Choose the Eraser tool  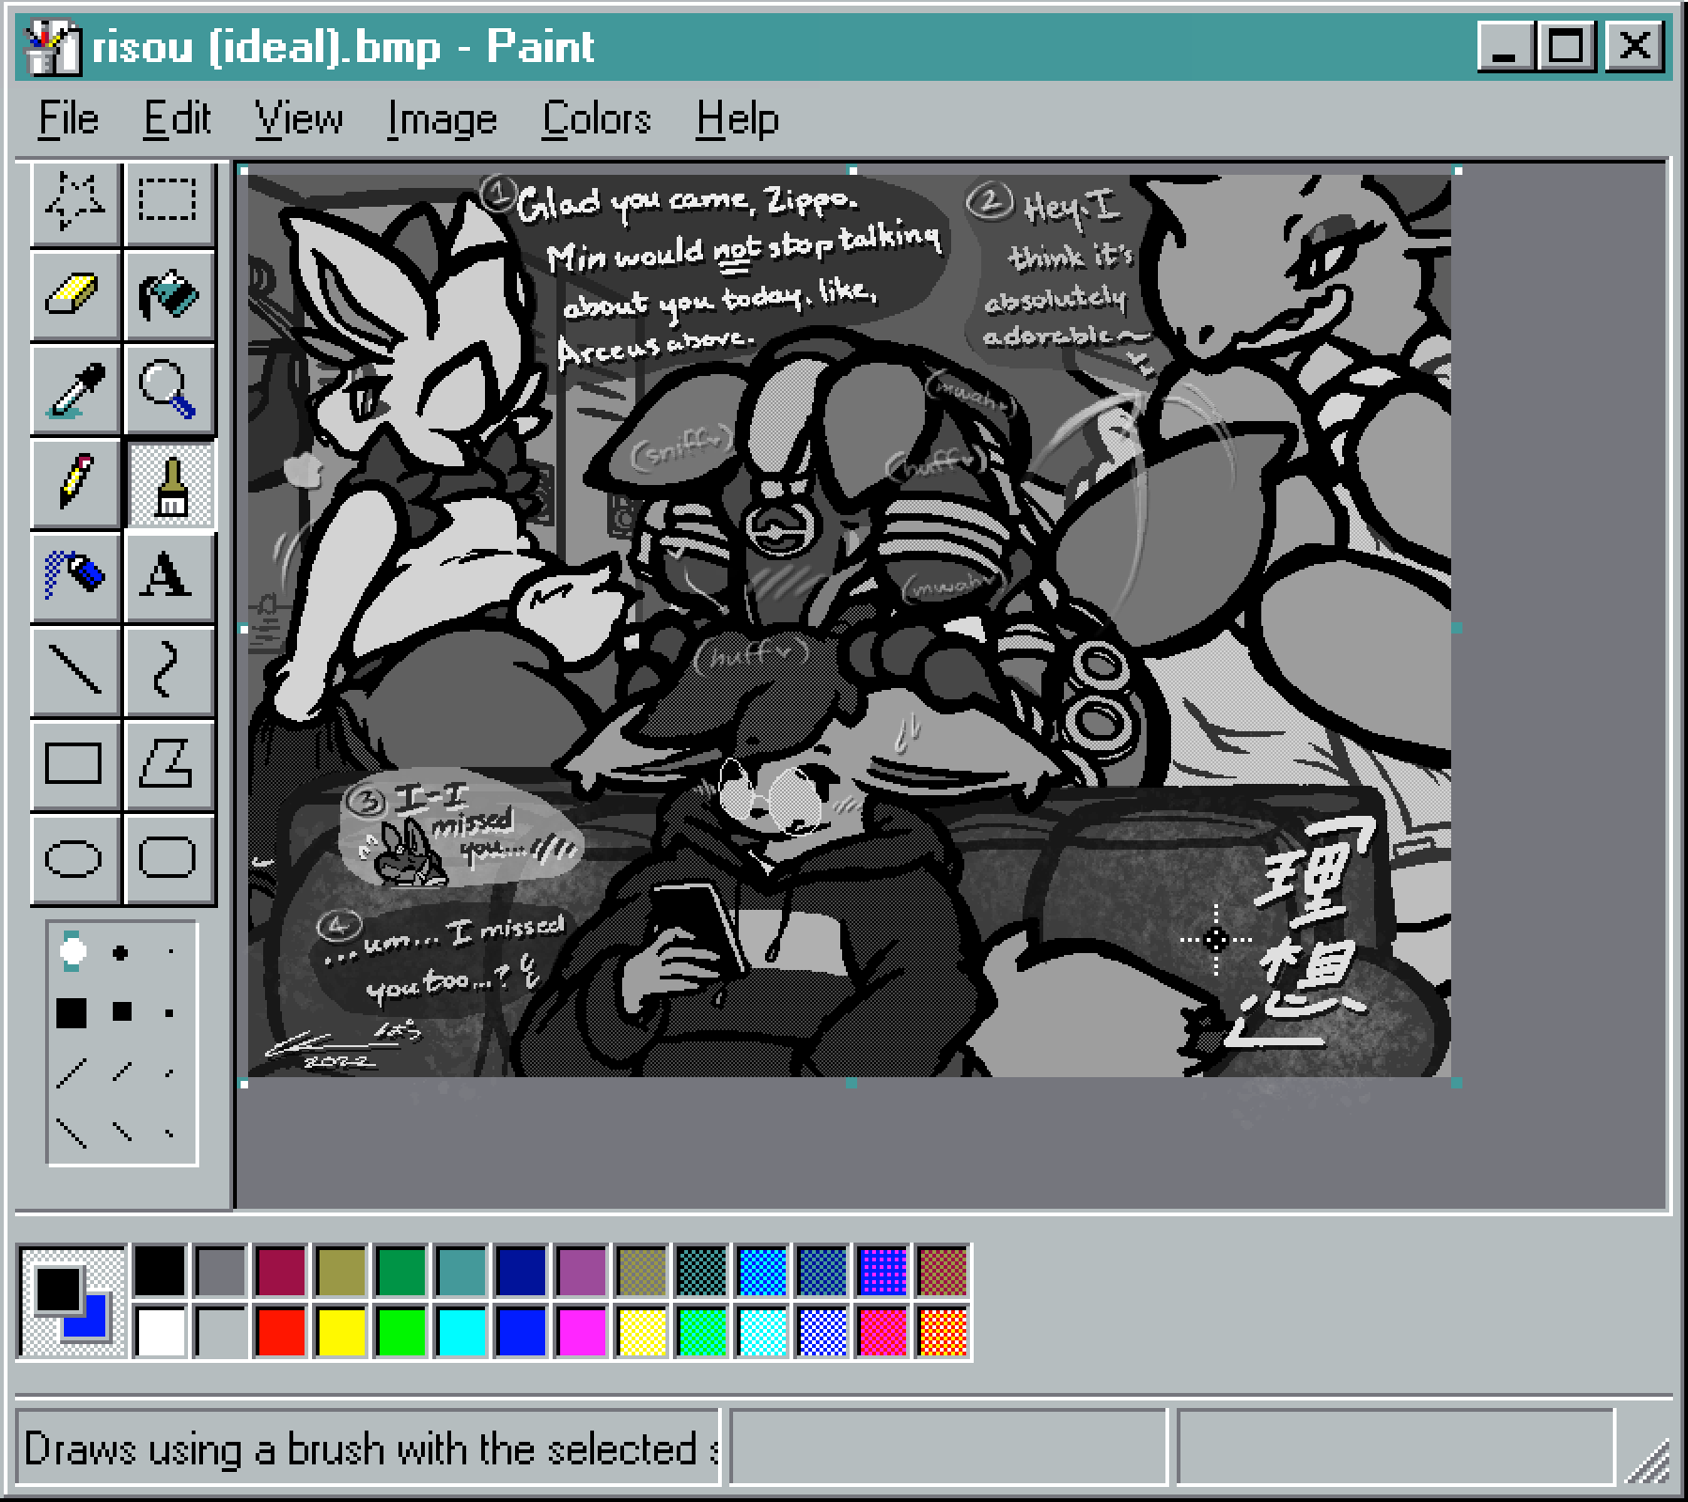click(x=75, y=296)
